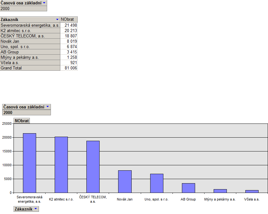Viewport: 268px width, 214px height.
Task: Click the value cell 21 498
Action: tap(69, 25)
